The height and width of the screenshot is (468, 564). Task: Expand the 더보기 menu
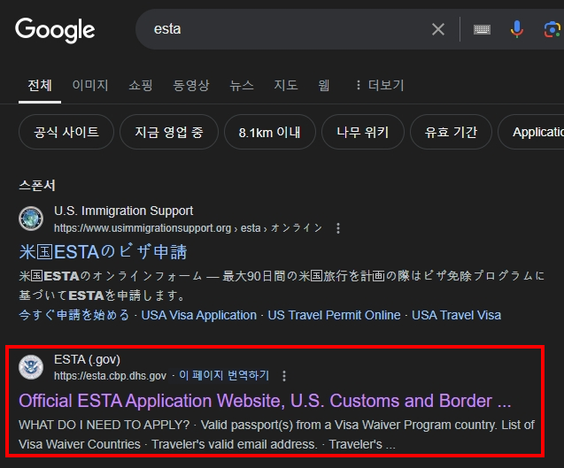pyautogui.click(x=380, y=86)
